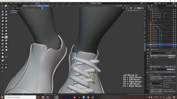Select the Mask brush tool
Image resolution: width=177 pixels, height=99 pixels.
[x=6, y=50]
